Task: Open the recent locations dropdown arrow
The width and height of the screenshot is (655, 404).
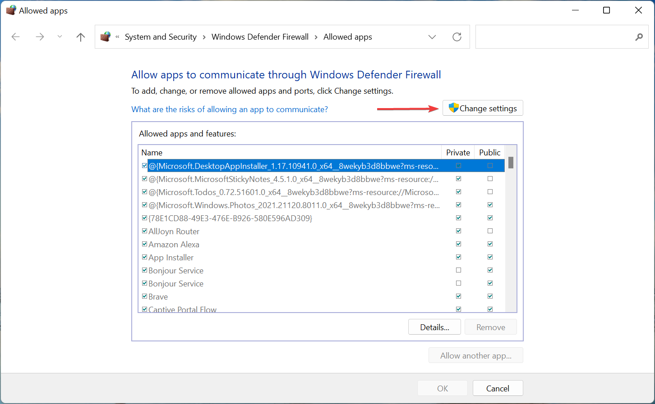Action: pyautogui.click(x=60, y=37)
